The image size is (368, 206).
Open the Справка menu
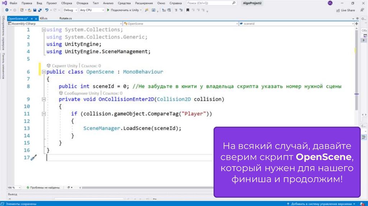point(175,3)
